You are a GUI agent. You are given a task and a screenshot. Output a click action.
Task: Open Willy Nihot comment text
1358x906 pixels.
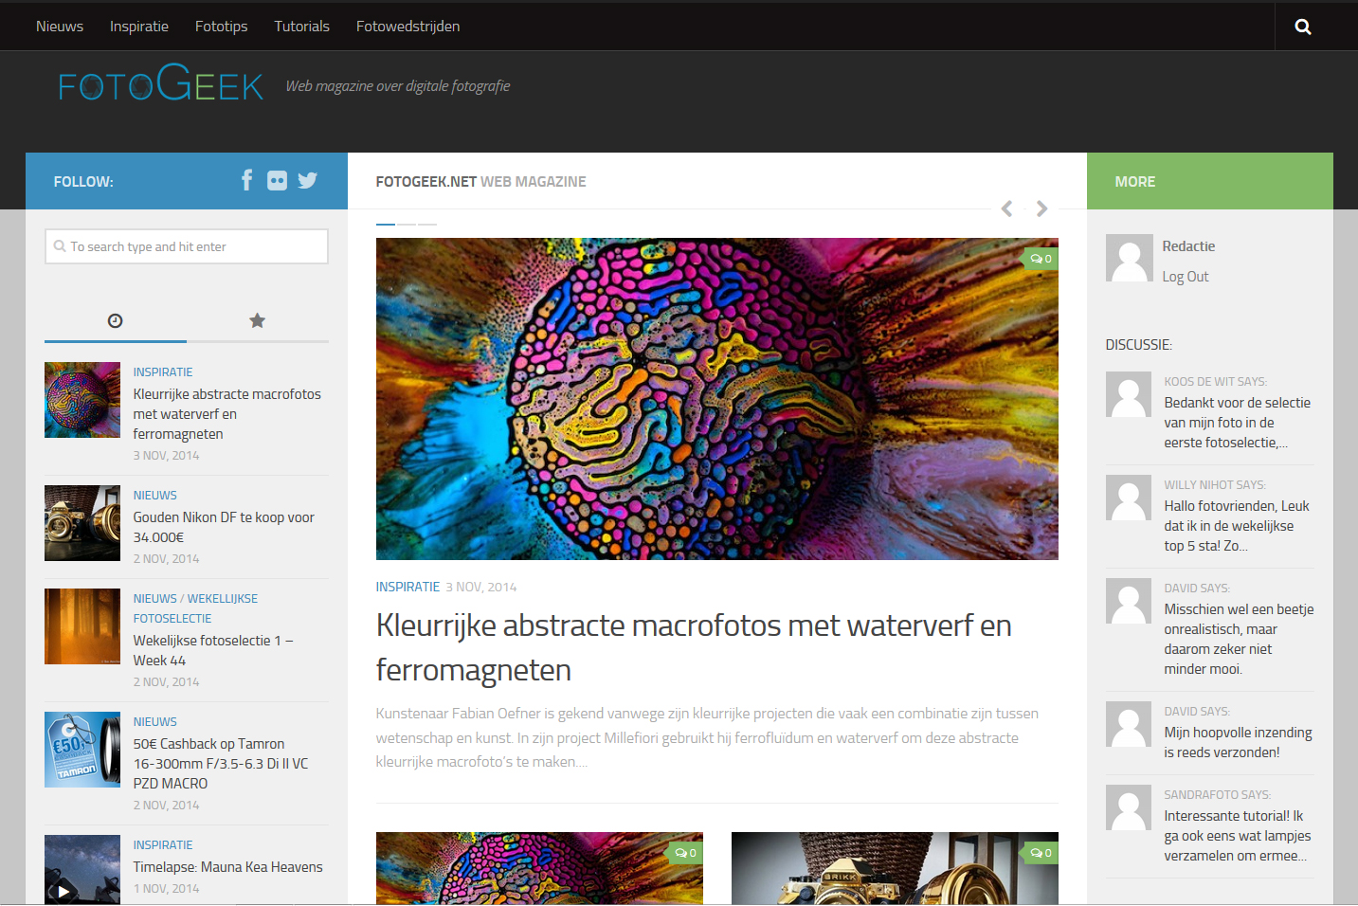click(1237, 526)
